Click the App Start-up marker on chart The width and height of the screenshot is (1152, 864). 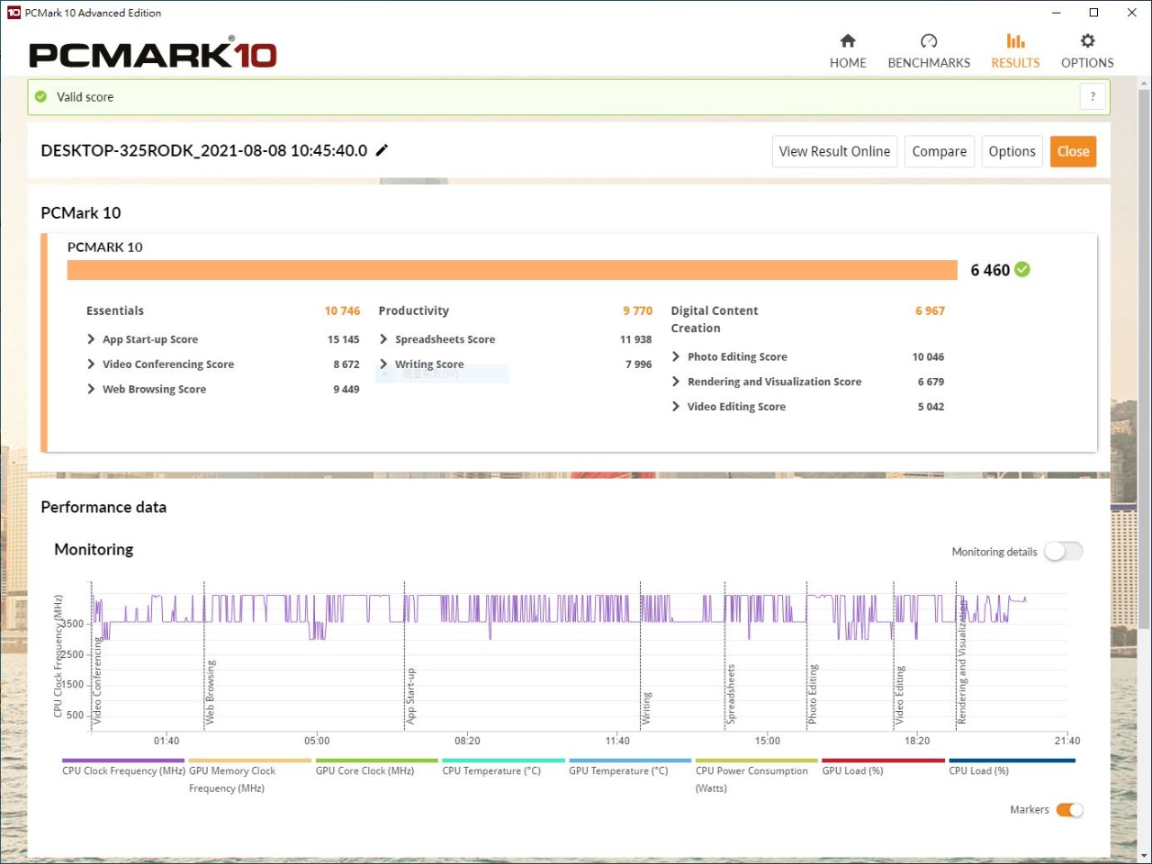pyautogui.click(x=410, y=696)
